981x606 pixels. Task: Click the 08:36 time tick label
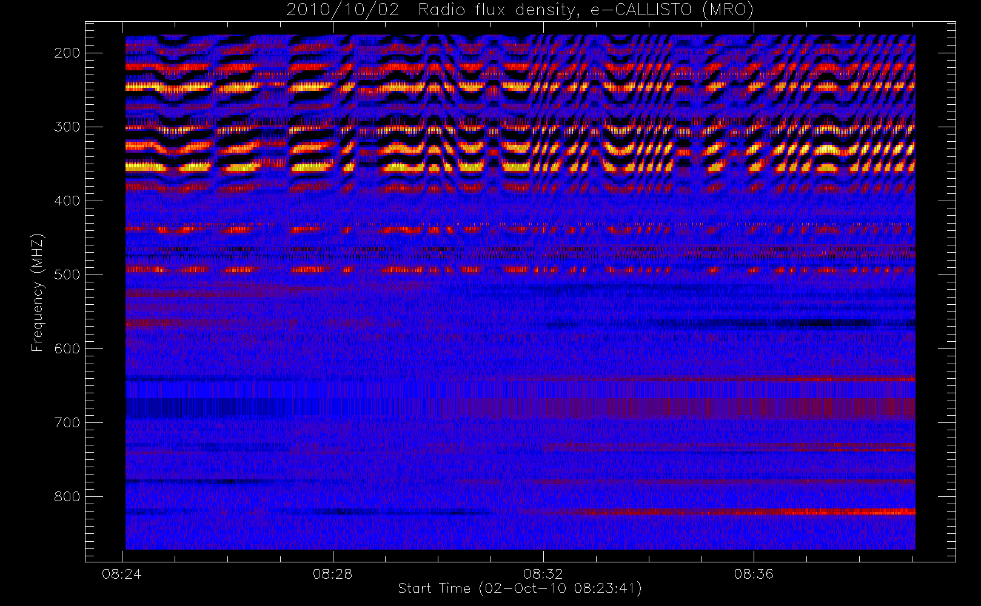click(x=754, y=573)
